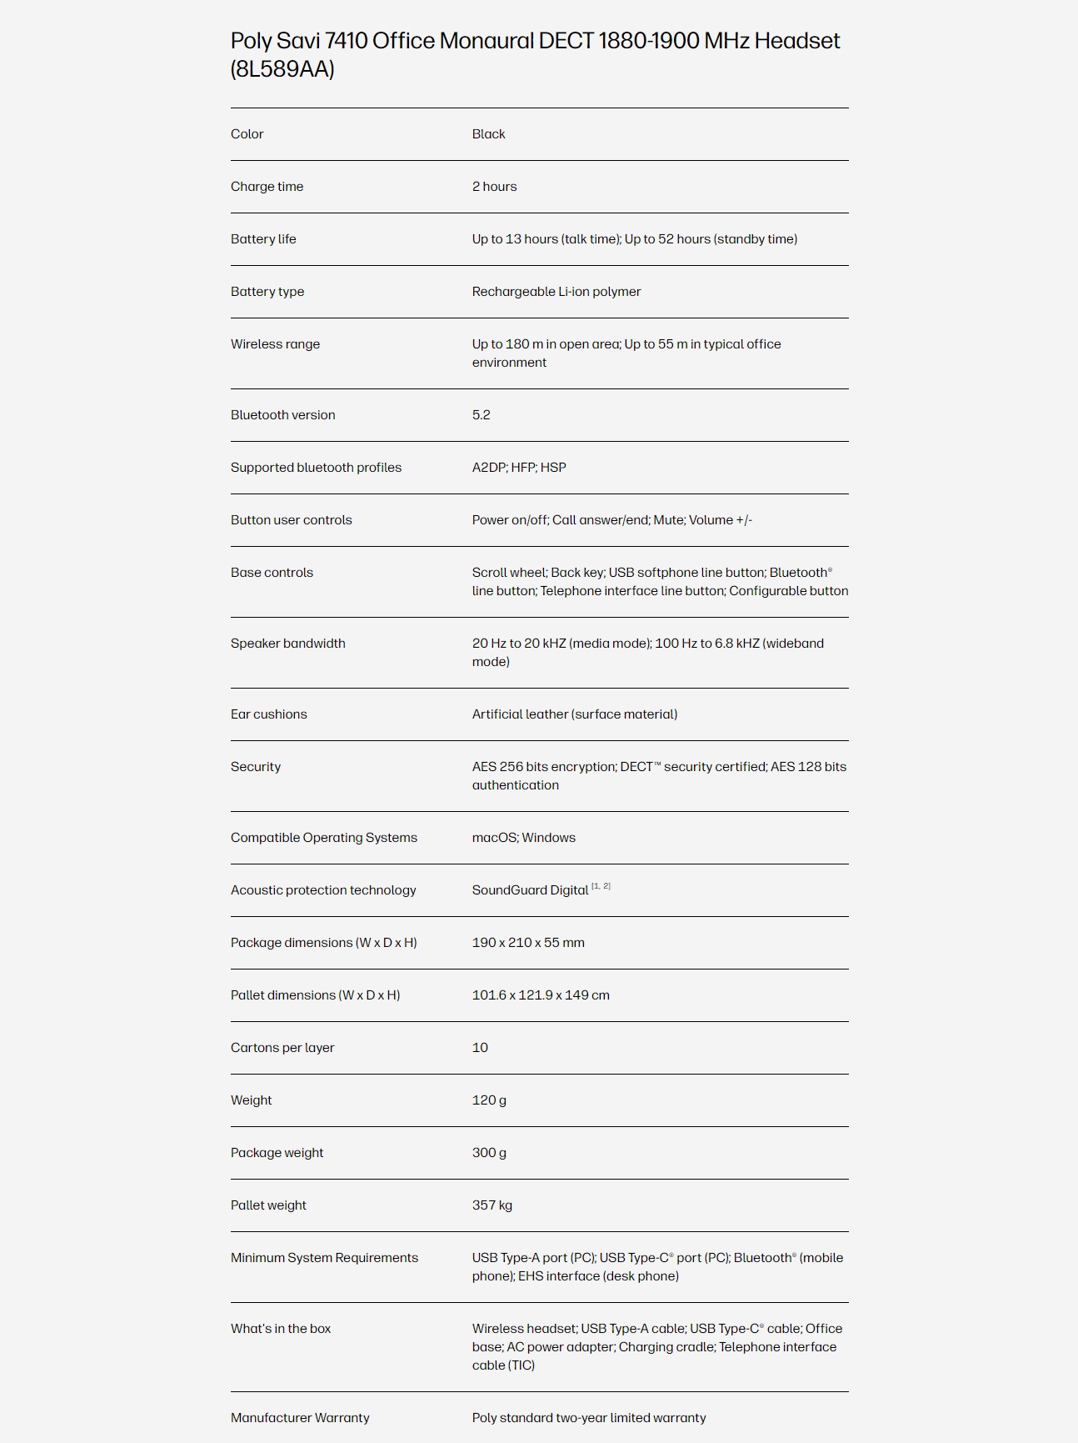The height and width of the screenshot is (1443, 1078).
Task: Select the Package dimensions 190 x 210 value
Action: (528, 943)
